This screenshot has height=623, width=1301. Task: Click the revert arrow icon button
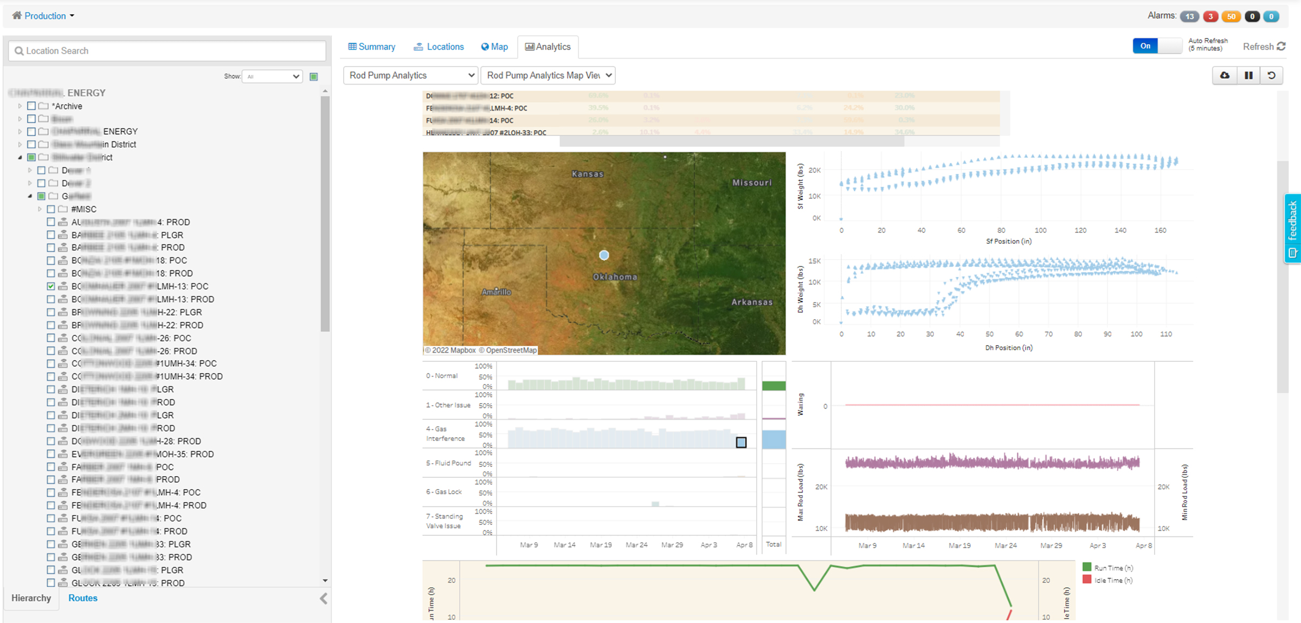(1271, 75)
